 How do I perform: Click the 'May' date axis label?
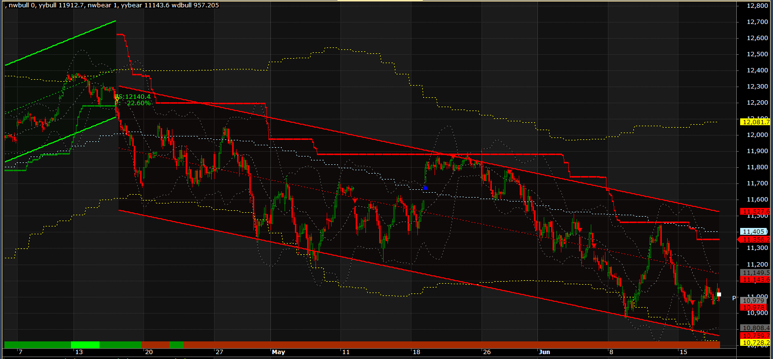click(x=278, y=352)
